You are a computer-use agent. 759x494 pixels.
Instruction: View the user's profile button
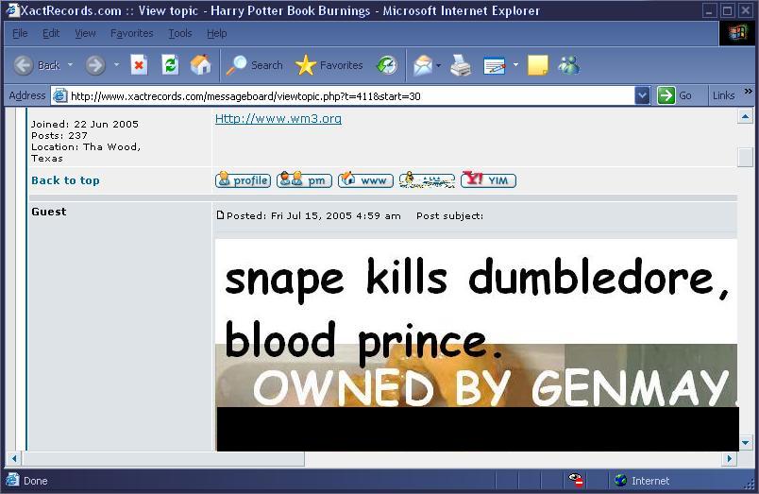point(243,180)
